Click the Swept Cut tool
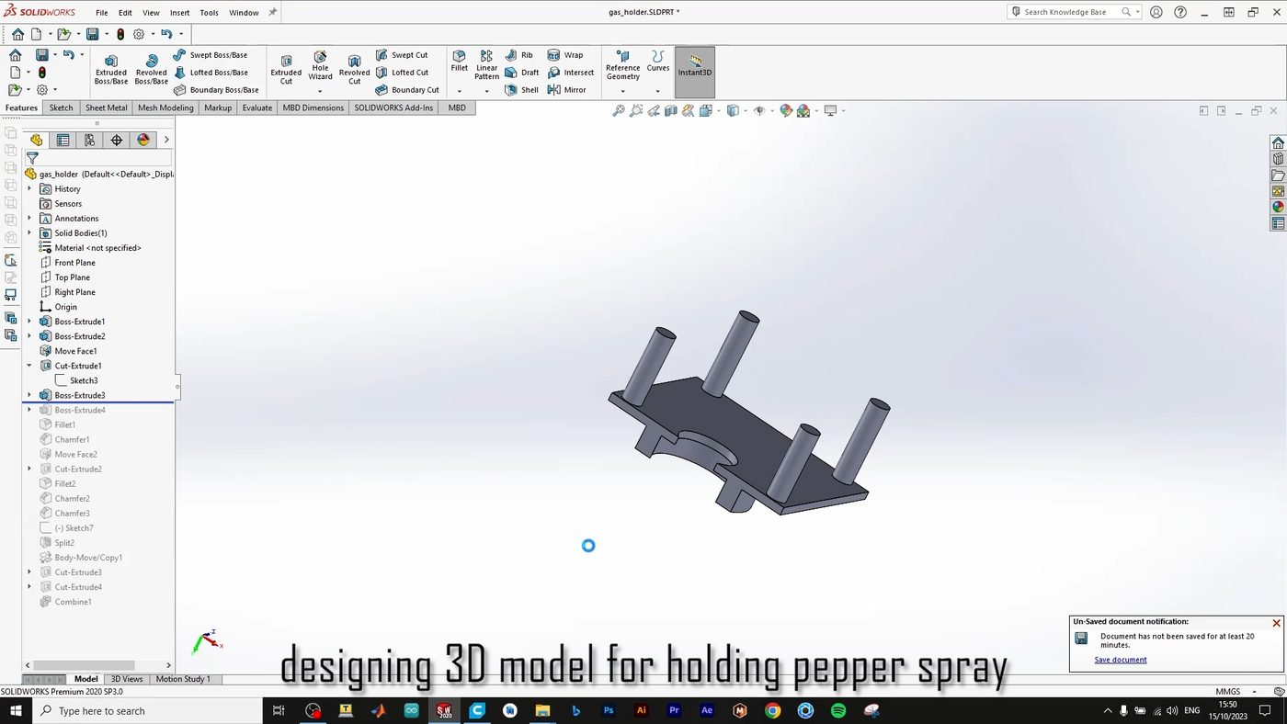Image resolution: width=1287 pixels, height=724 pixels. [402, 55]
